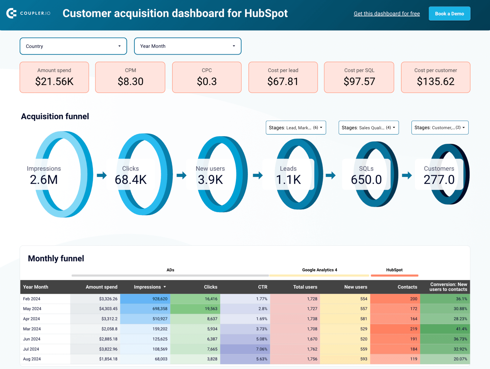Select the Cost per lead scorecard
Viewport: 490px width, 369px height.
coord(283,77)
